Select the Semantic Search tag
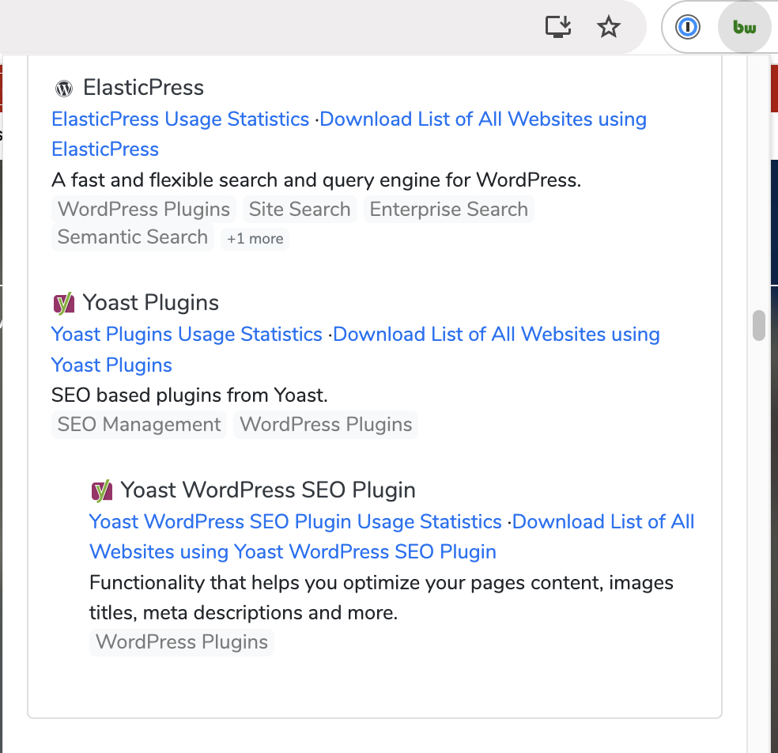Screen dimensions: 778x753 tap(133, 237)
